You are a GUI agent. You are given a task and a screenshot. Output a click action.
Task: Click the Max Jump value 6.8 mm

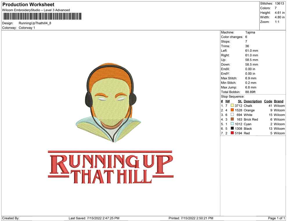click(250, 87)
